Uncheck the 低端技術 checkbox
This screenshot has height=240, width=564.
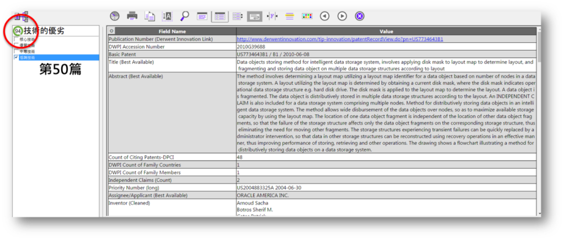pyautogui.click(x=16, y=57)
